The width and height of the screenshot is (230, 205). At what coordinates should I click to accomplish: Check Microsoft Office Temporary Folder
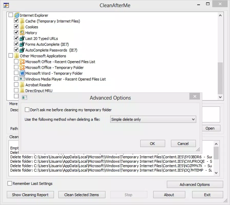coord(16,67)
